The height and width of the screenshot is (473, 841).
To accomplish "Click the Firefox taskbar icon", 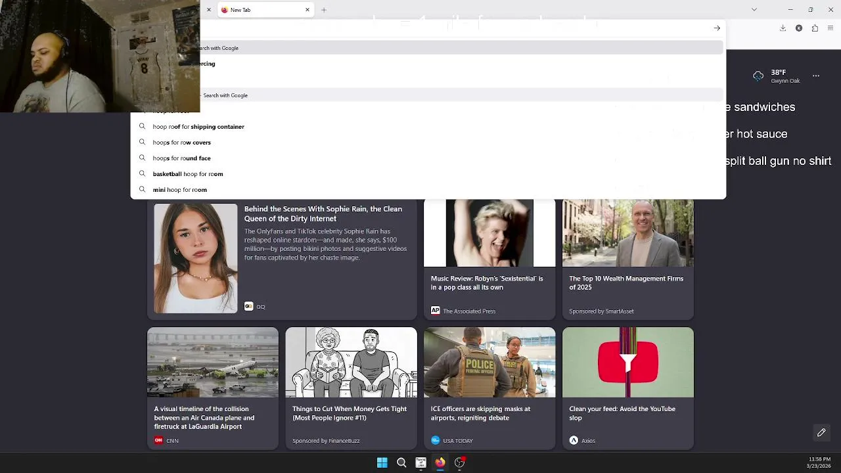I will pyautogui.click(x=440, y=462).
